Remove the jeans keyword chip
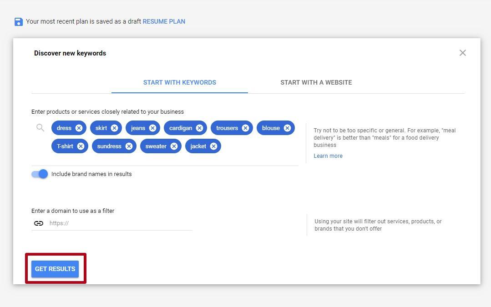This screenshot has height=307, width=491. pos(152,128)
